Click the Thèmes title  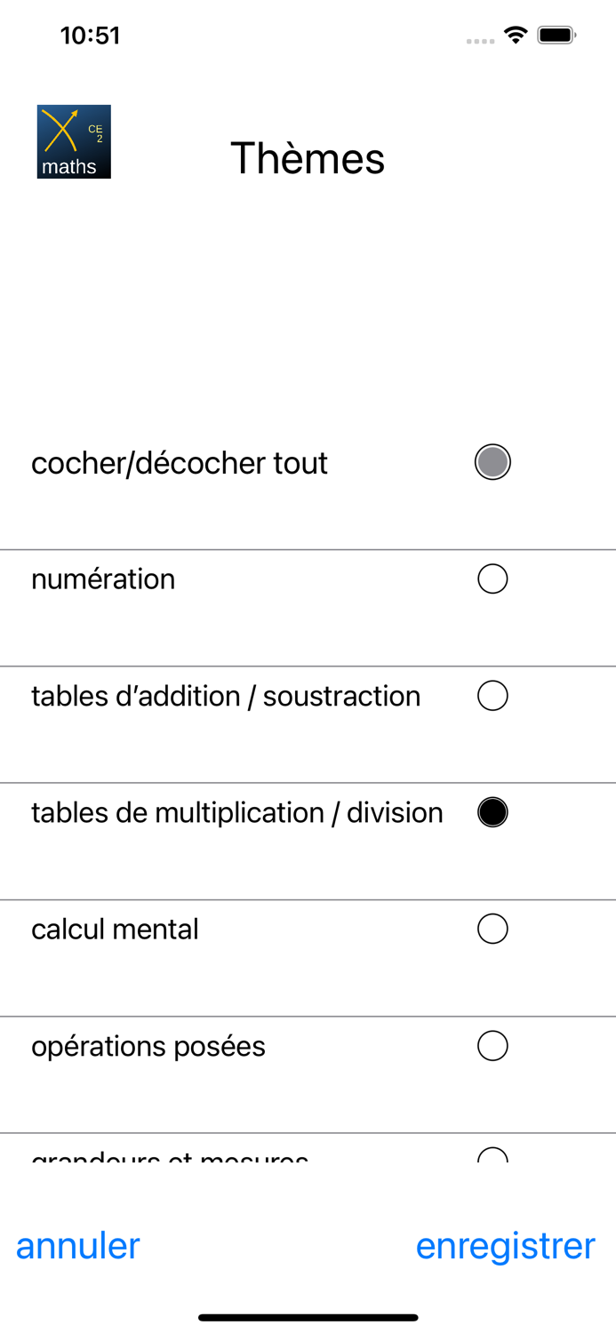(308, 158)
